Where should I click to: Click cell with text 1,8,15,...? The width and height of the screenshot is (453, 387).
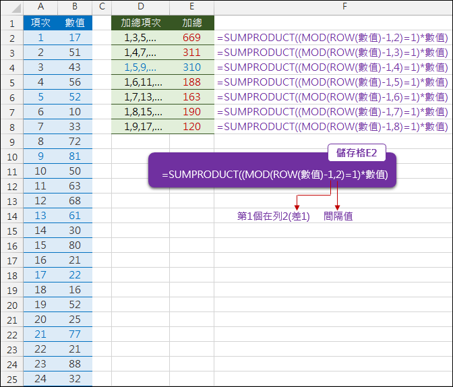[x=140, y=112]
